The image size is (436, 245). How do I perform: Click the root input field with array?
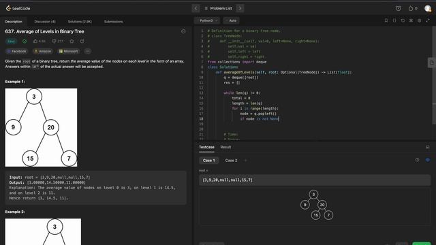(315, 180)
